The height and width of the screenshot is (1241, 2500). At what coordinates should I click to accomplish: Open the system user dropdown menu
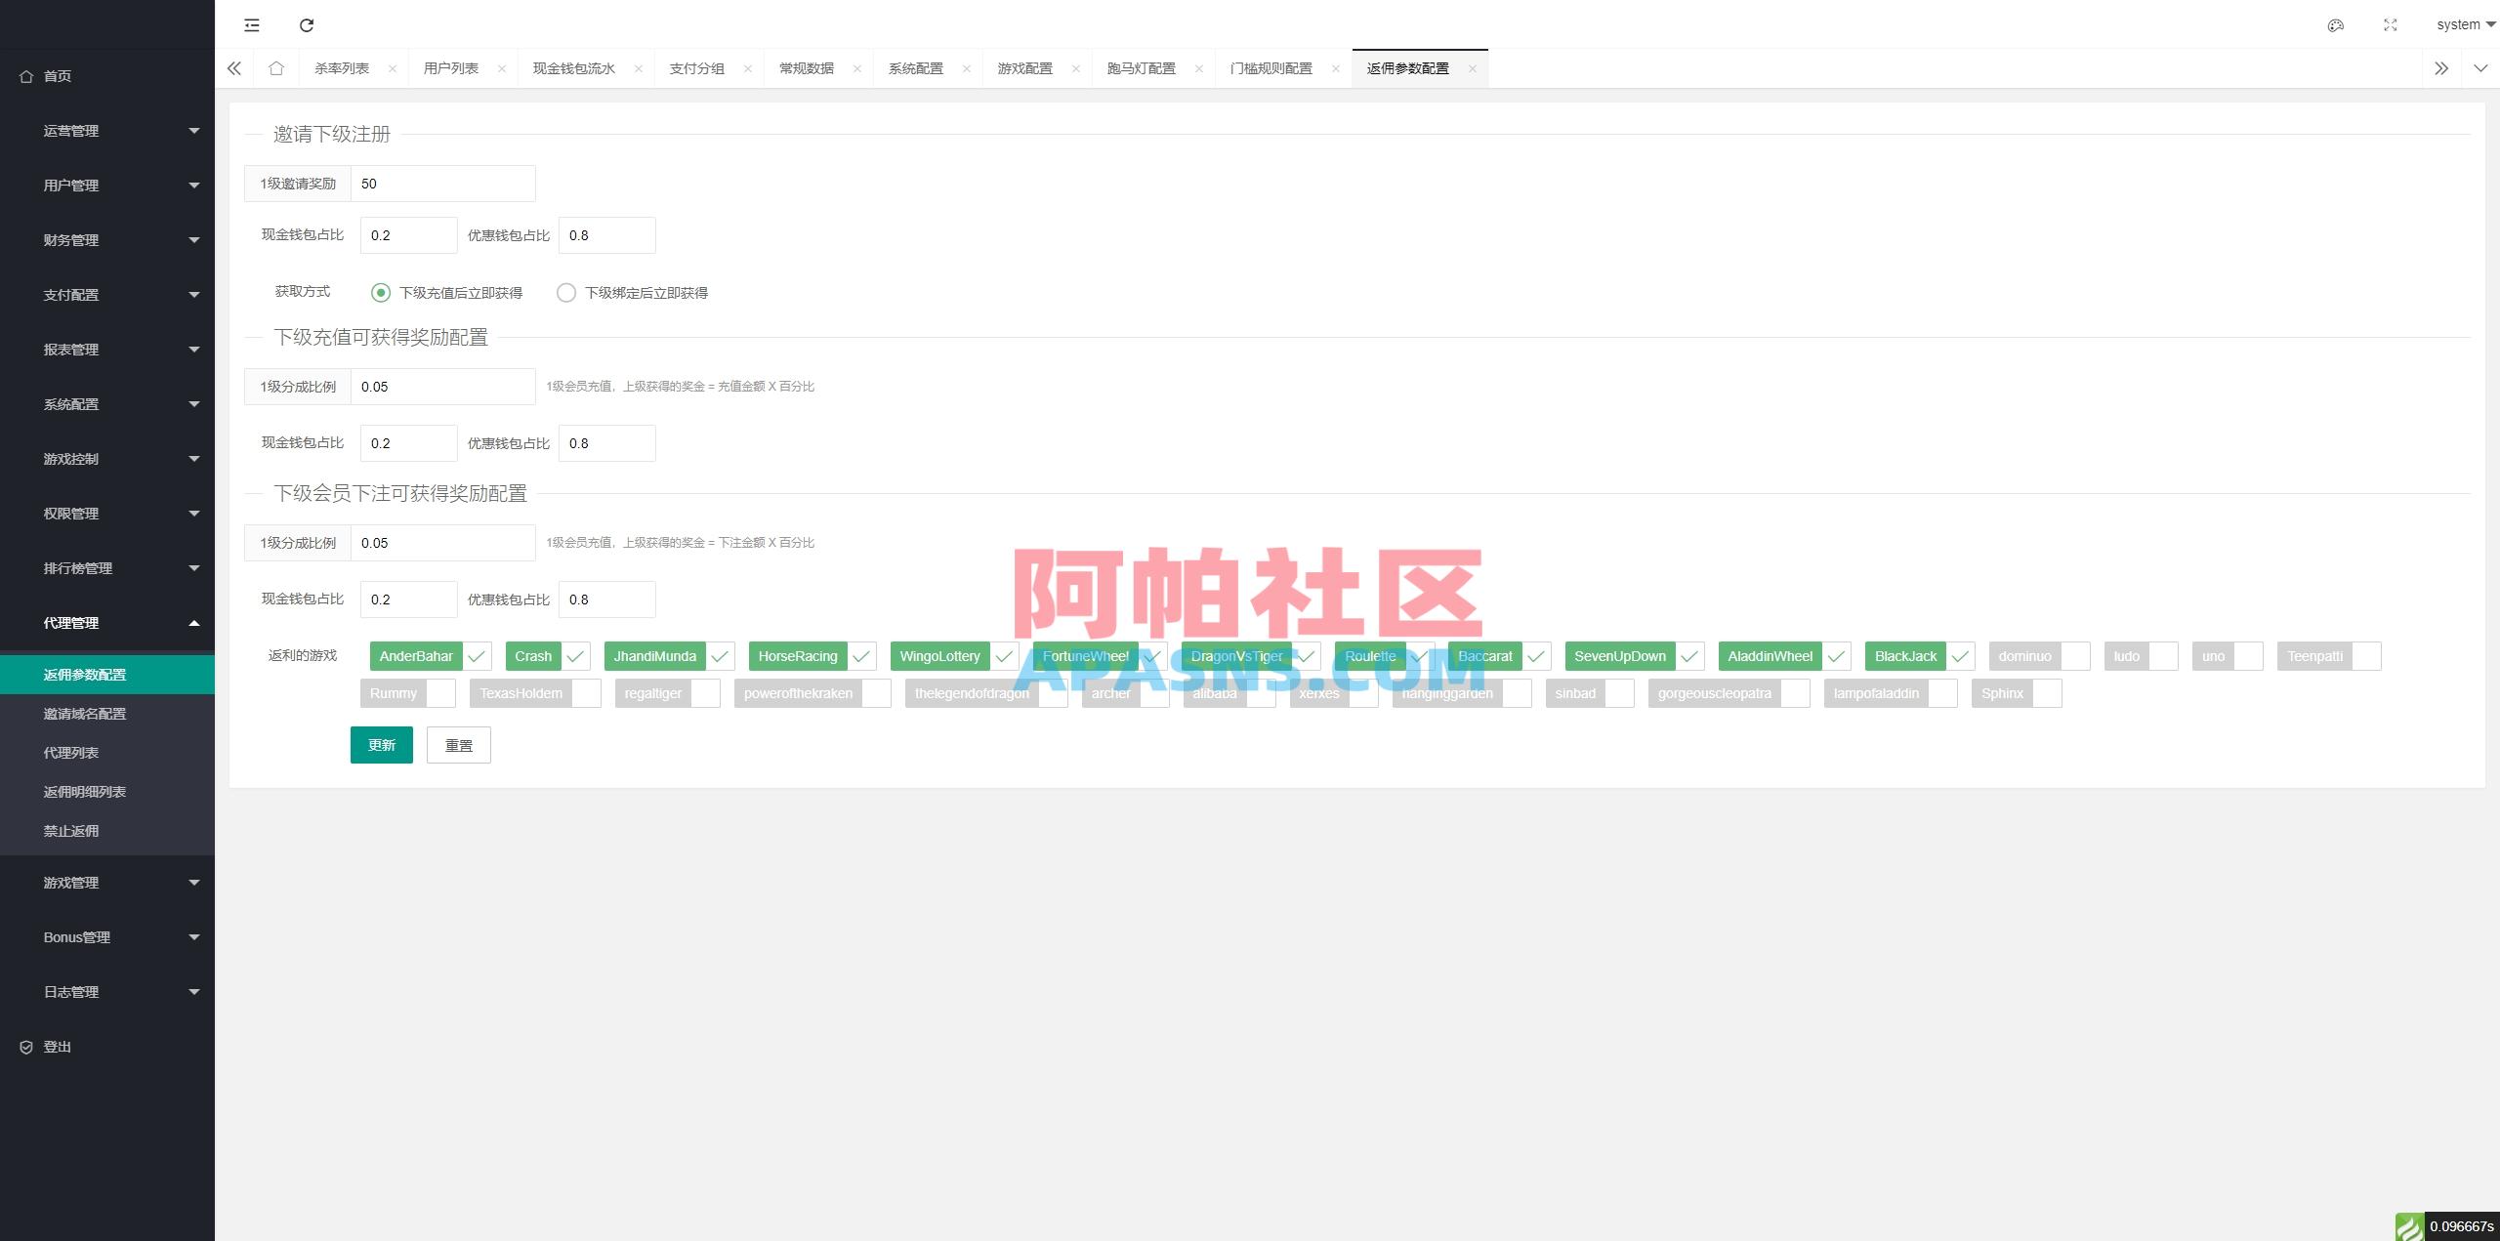click(2461, 24)
